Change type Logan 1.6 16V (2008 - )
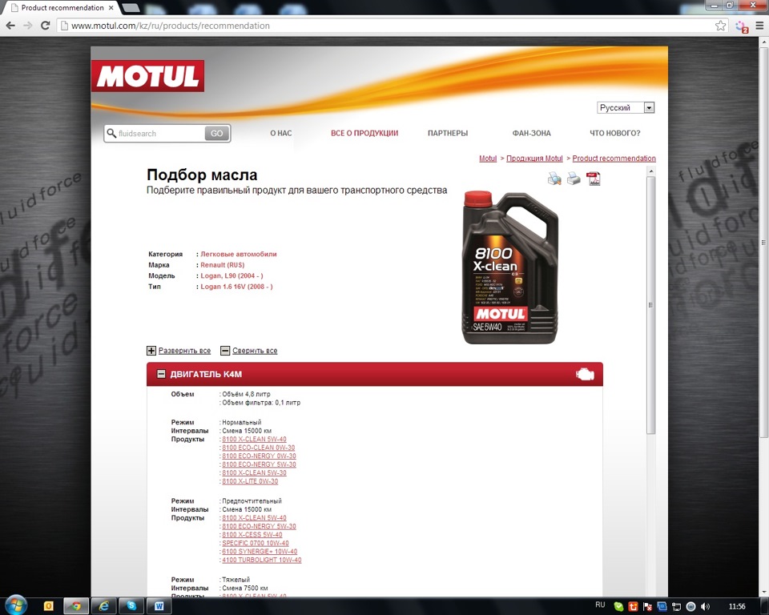 point(236,287)
